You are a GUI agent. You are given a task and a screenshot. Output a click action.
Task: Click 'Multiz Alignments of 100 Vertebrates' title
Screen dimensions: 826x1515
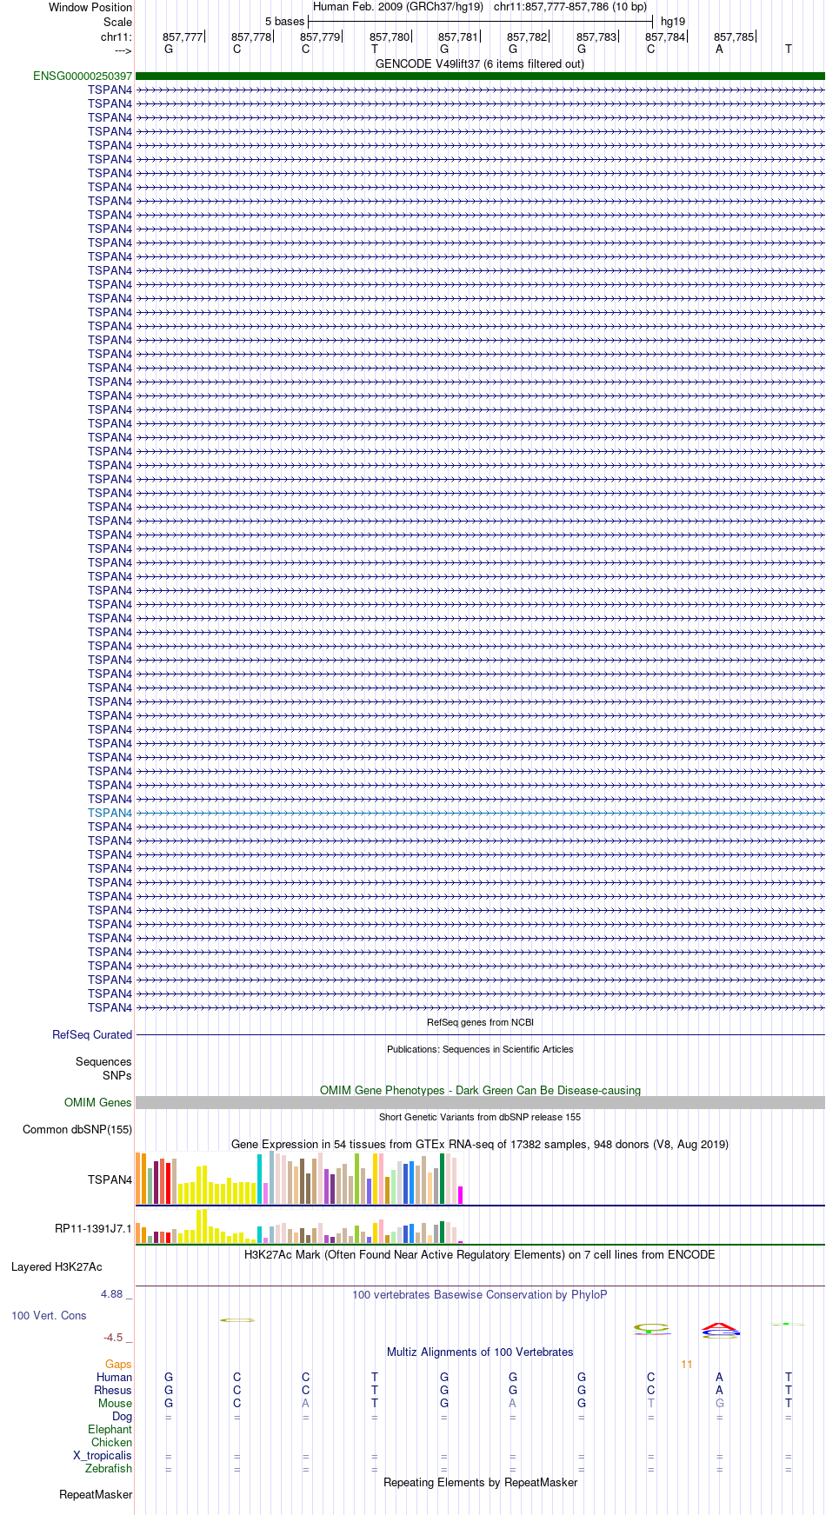click(480, 1352)
